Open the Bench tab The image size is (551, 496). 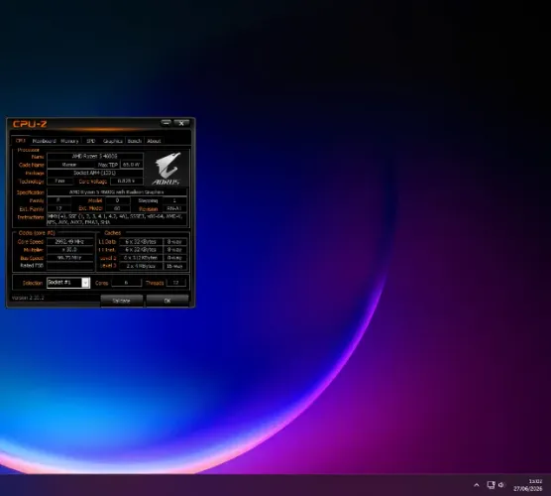pyautogui.click(x=134, y=141)
